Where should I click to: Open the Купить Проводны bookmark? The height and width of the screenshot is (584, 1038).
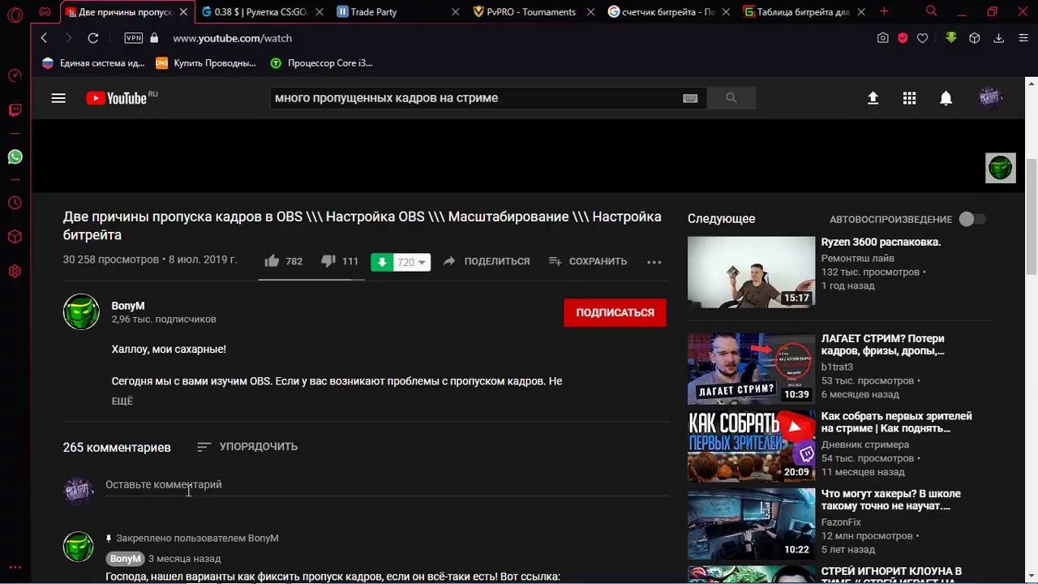206,62
